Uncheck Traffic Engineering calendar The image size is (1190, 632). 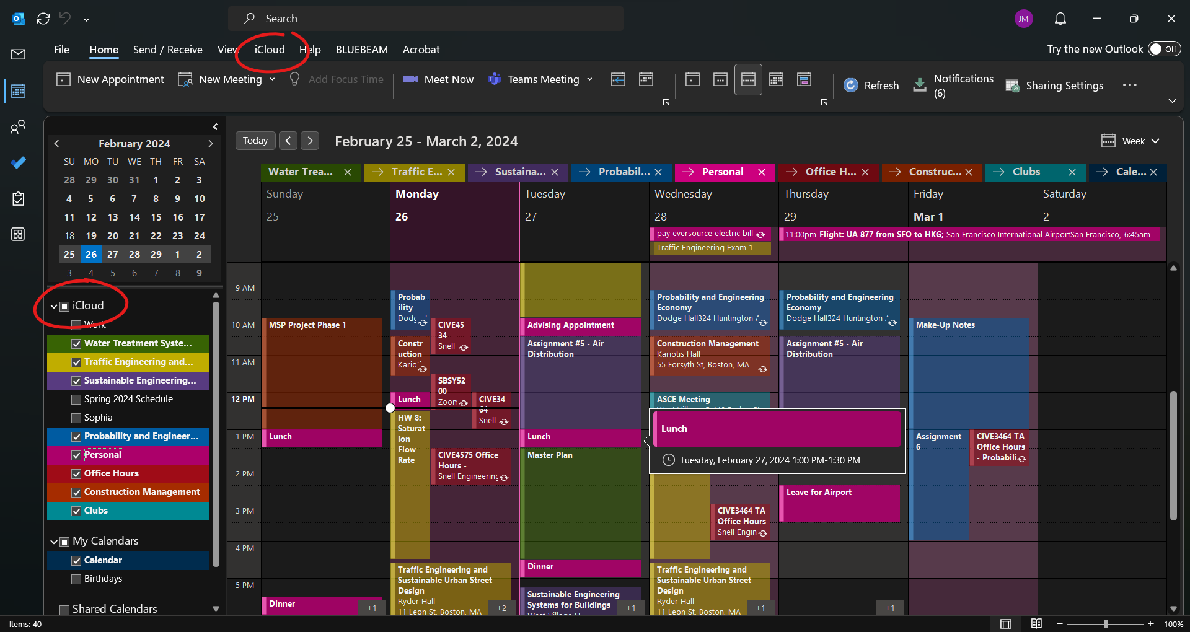pos(76,362)
